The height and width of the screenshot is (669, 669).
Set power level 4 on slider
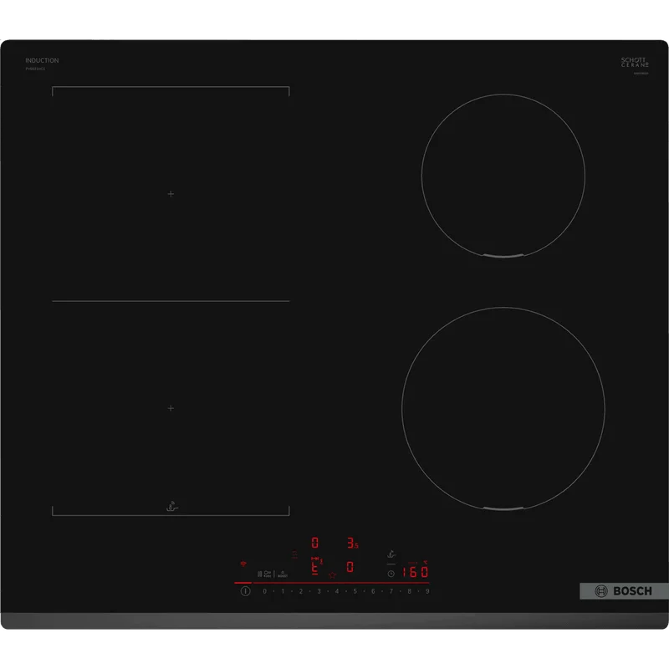[337, 591]
